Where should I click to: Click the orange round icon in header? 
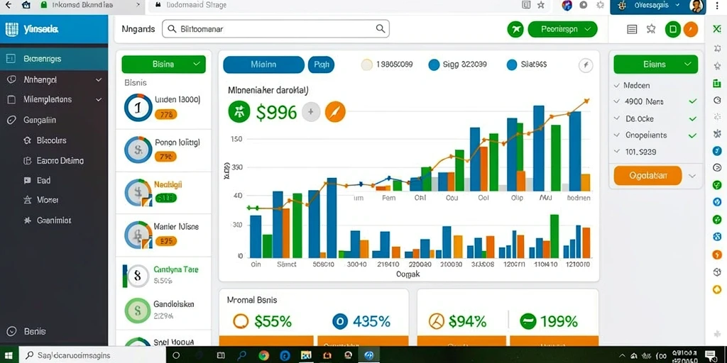coord(690,30)
